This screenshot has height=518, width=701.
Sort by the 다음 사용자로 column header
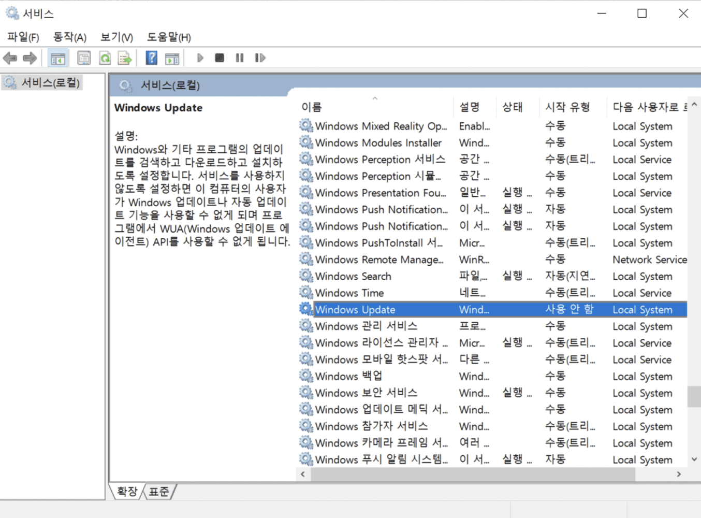click(x=647, y=107)
